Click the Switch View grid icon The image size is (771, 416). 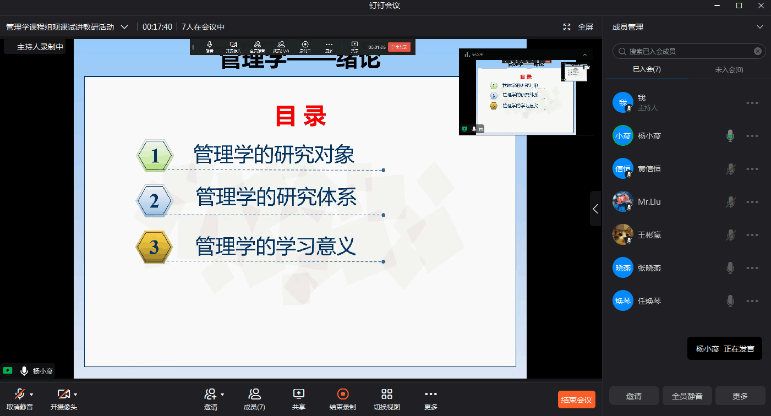click(387, 394)
